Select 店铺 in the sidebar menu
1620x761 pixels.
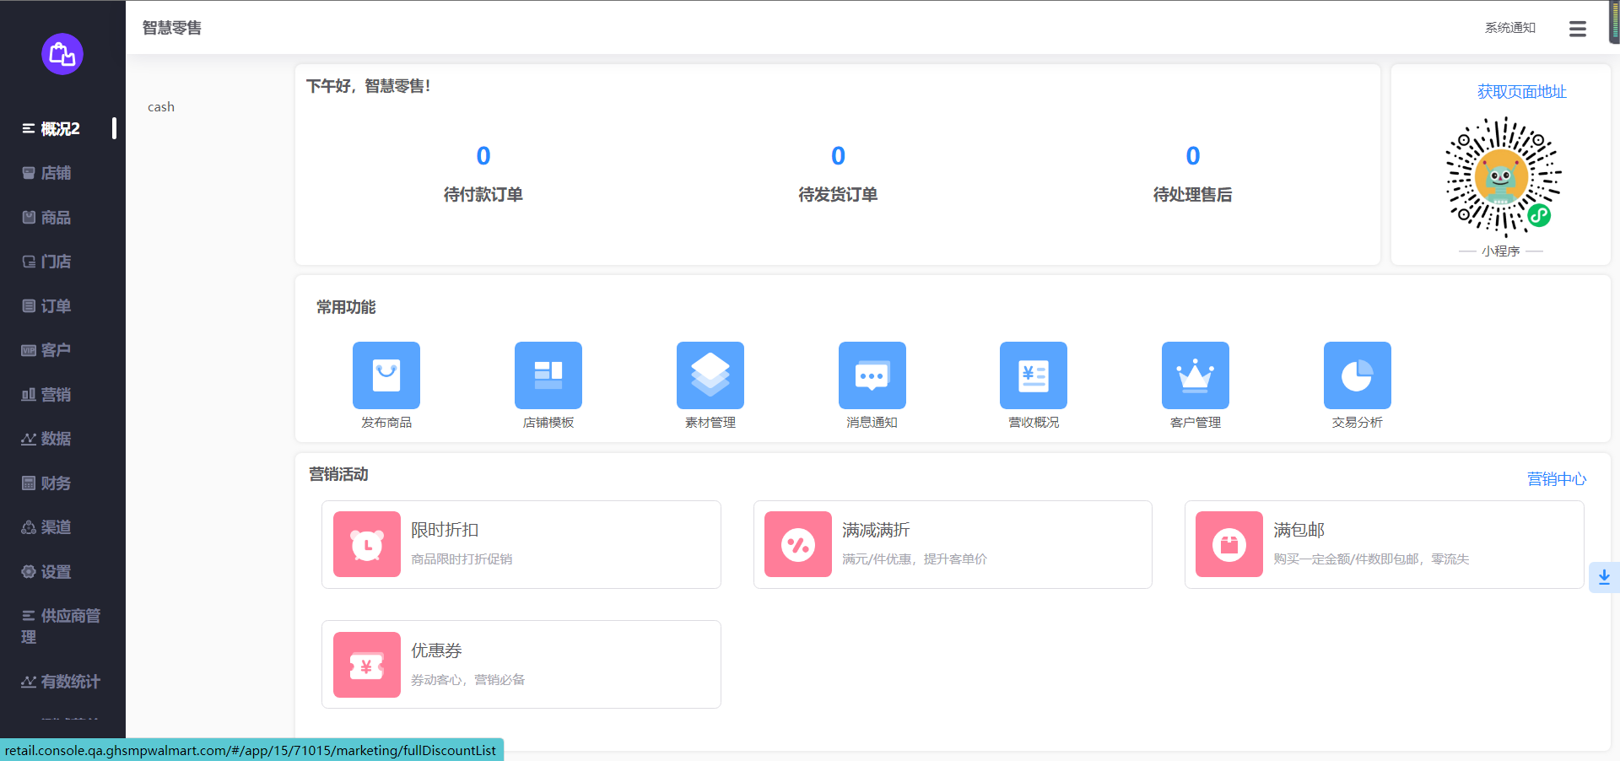tap(56, 173)
